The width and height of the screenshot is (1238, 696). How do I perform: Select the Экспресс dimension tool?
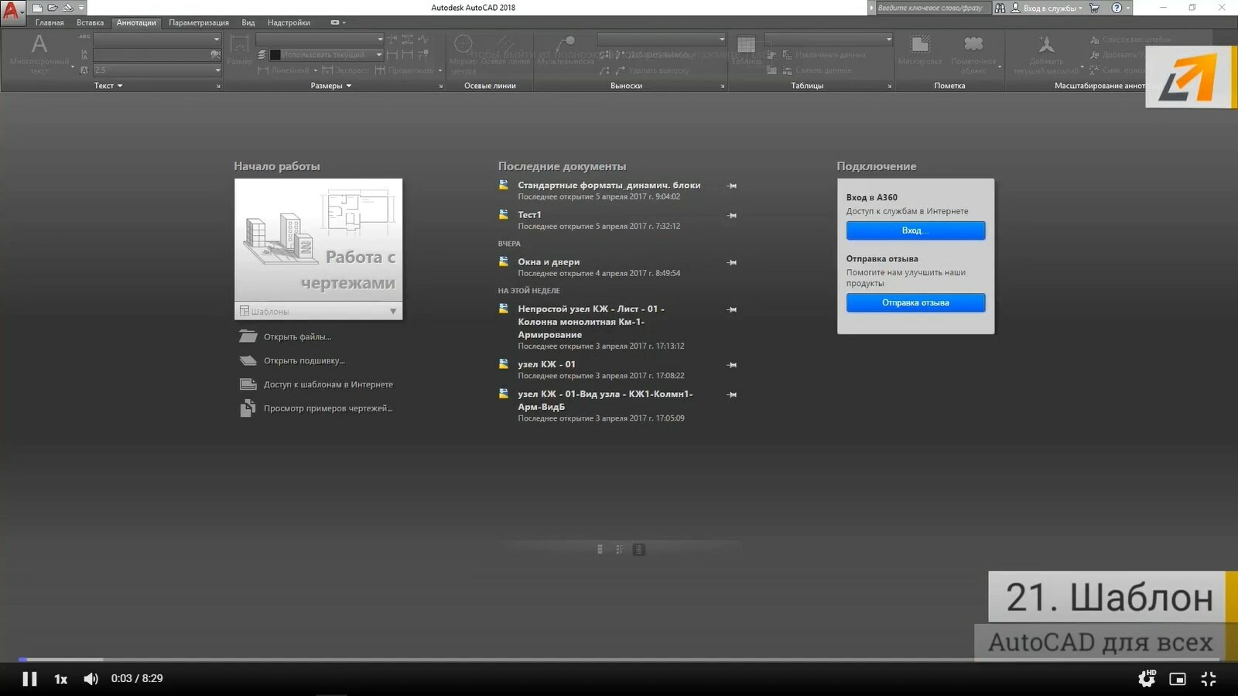coord(346,70)
